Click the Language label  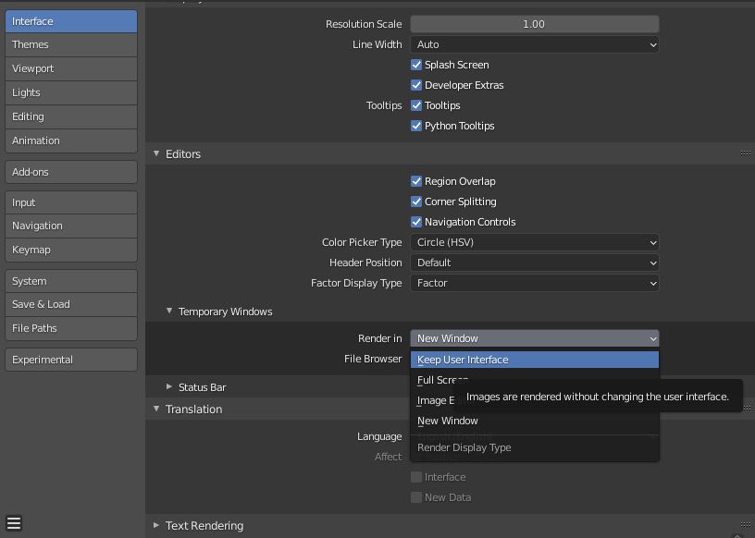pos(379,436)
